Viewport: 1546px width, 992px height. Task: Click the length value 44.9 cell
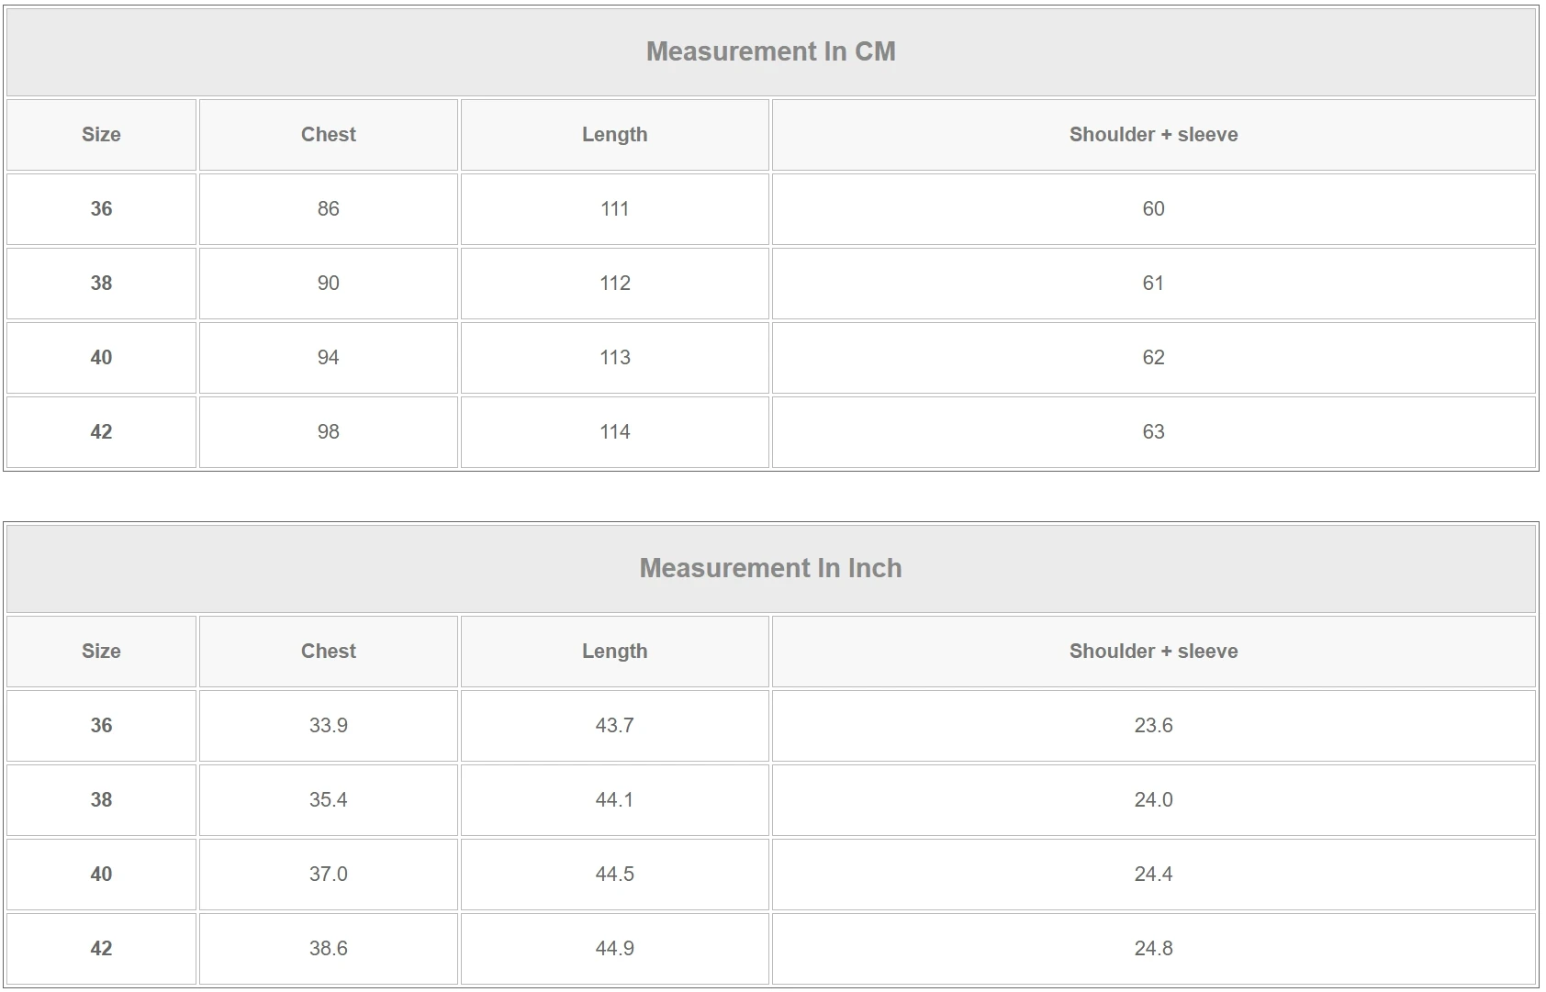click(614, 949)
